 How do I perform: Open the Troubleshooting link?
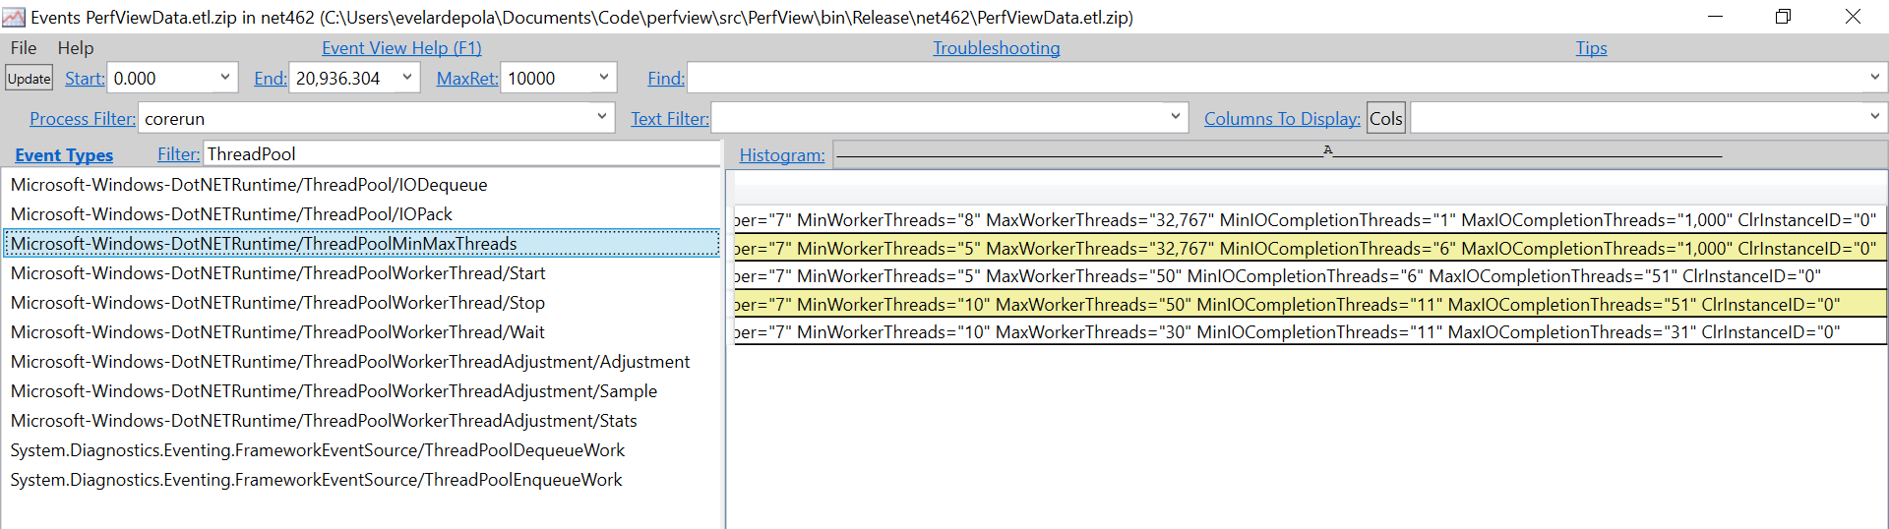pos(996,48)
